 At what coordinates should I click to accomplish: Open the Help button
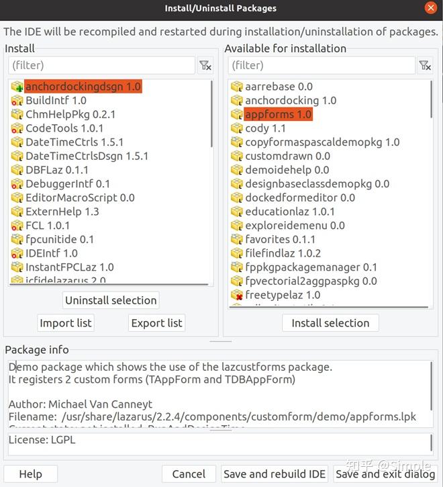coord(30,474)
